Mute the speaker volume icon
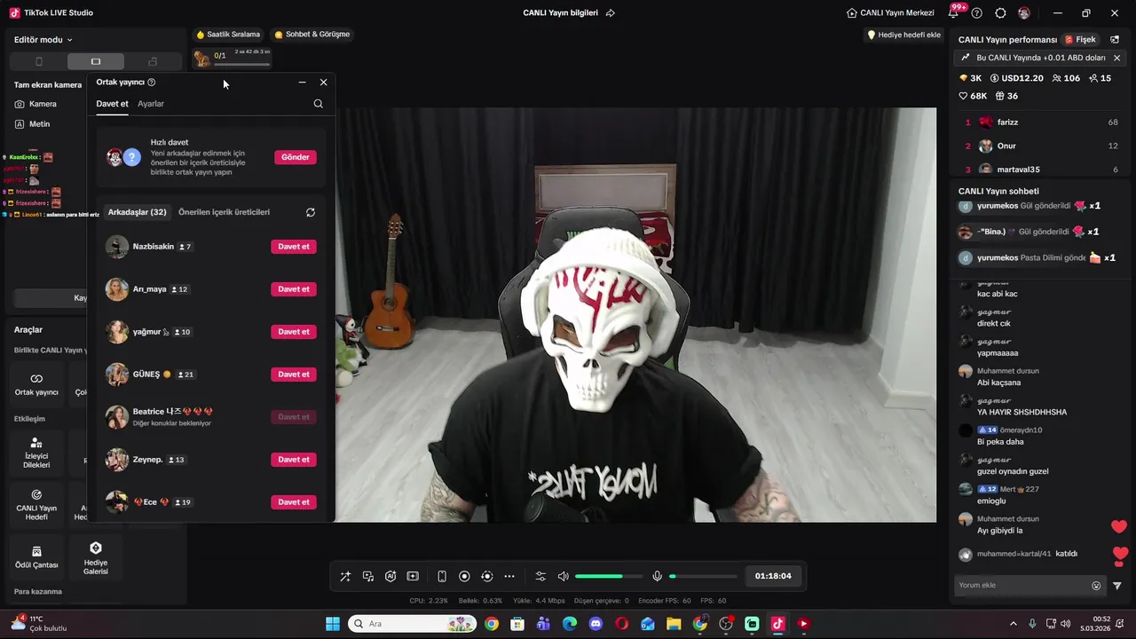 563,576
